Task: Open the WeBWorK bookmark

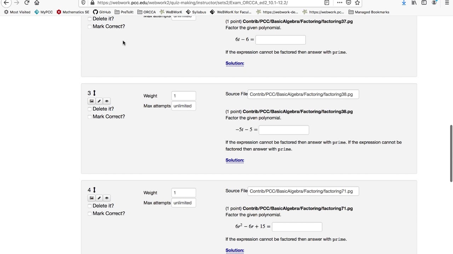Action: [x=171, y=12]
